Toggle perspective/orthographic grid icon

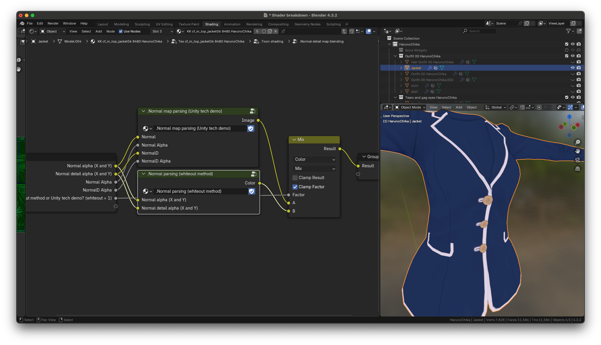(x=577, y=169)
